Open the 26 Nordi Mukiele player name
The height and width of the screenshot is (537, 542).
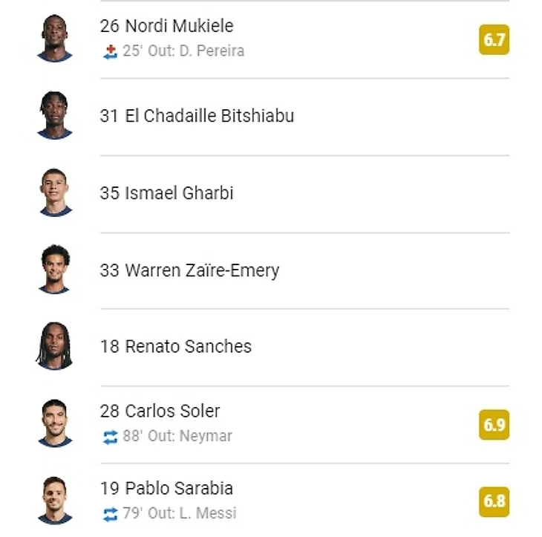166,26
